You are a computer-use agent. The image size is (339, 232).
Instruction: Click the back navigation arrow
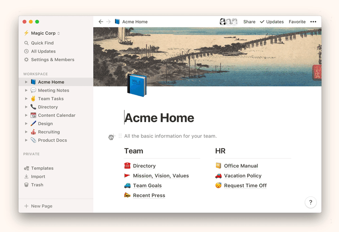click(x=101, y=22)
